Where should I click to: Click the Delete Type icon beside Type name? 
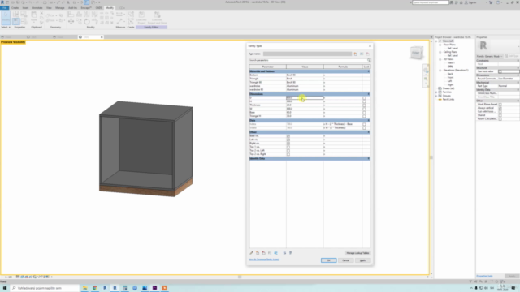pos(368,54)
